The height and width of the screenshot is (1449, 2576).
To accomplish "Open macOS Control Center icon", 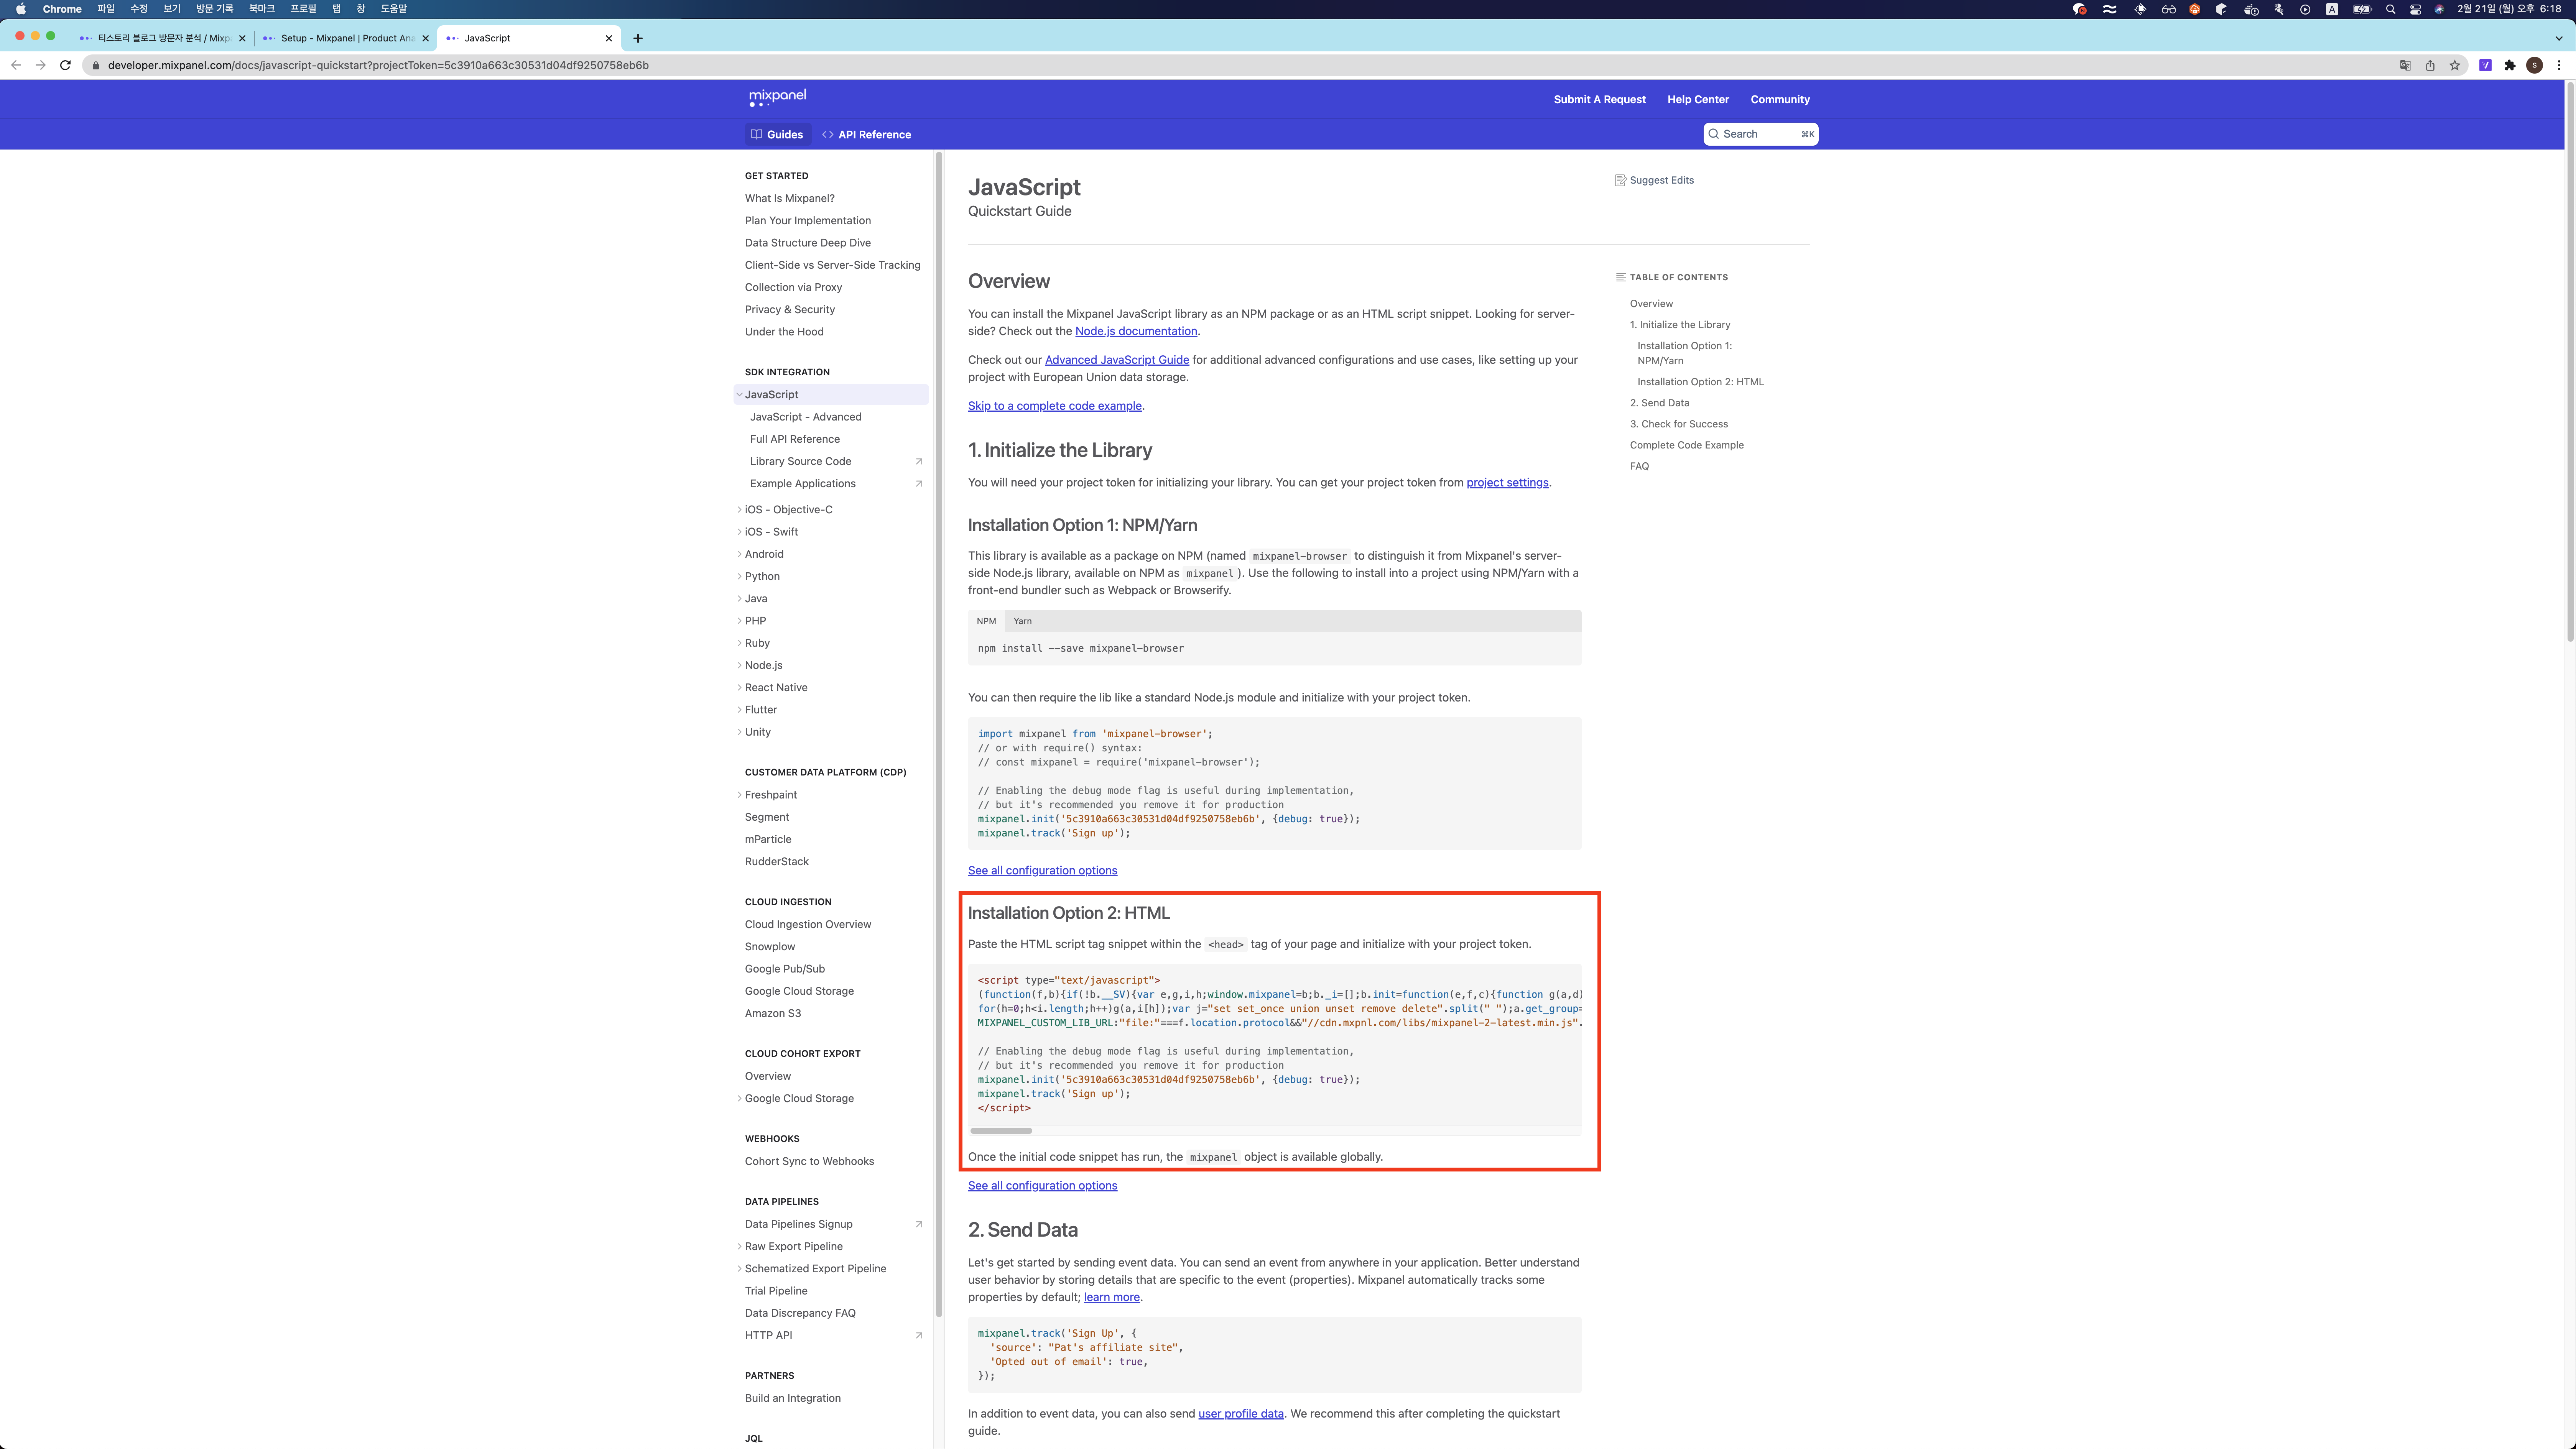I will tap(2415, 9).
